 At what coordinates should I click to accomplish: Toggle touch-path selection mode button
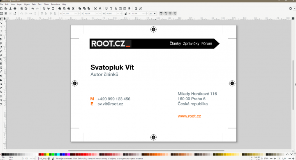pyautogui.click(x=15, y=14)
